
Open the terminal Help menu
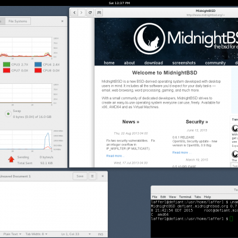pyautogui.click(x=207, y=197)
